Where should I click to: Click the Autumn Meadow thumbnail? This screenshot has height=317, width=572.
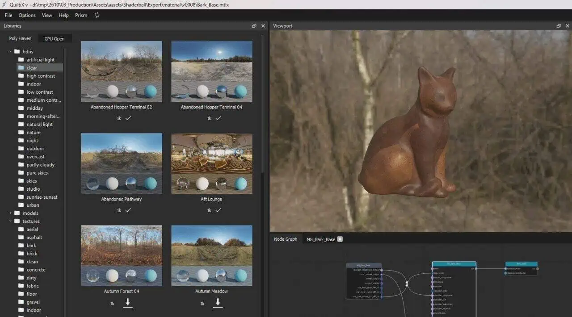coord(212,255)
